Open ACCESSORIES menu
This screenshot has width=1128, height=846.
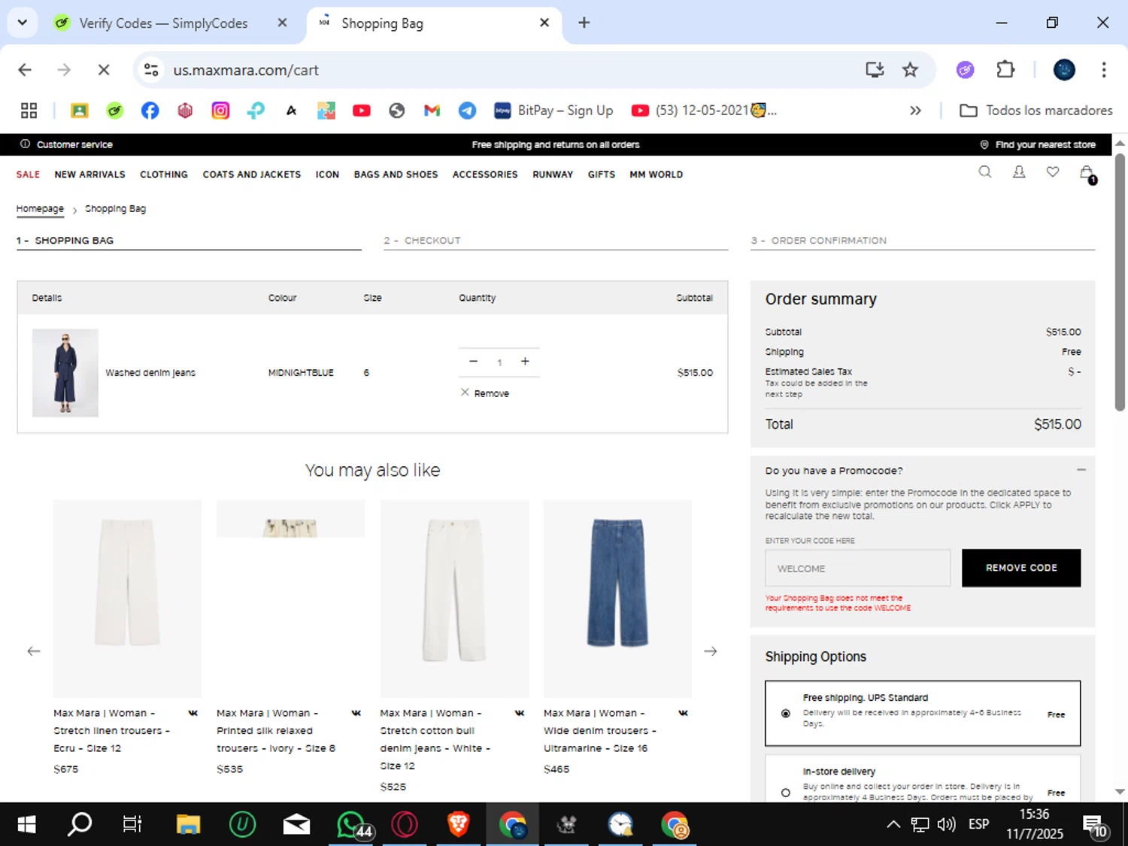(485, 174)
